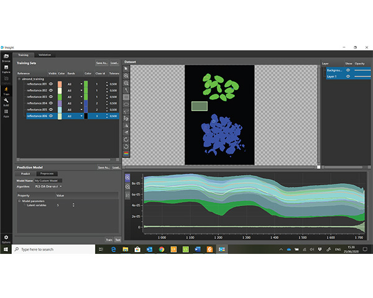Click the Build wrench icon
Viewport: 373px width, 298px height.
[x=6, y=101]
